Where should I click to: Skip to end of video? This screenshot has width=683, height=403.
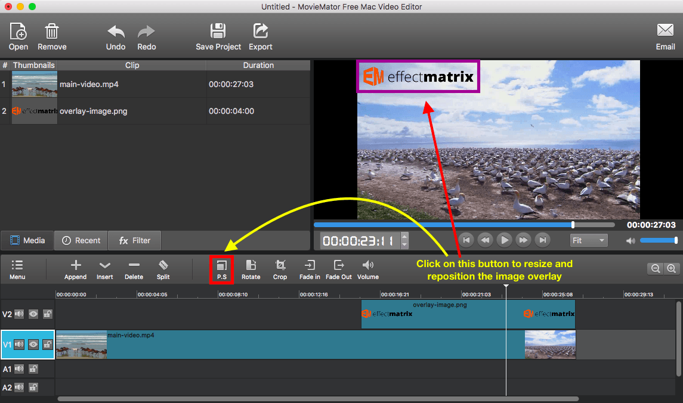point(542,240)
